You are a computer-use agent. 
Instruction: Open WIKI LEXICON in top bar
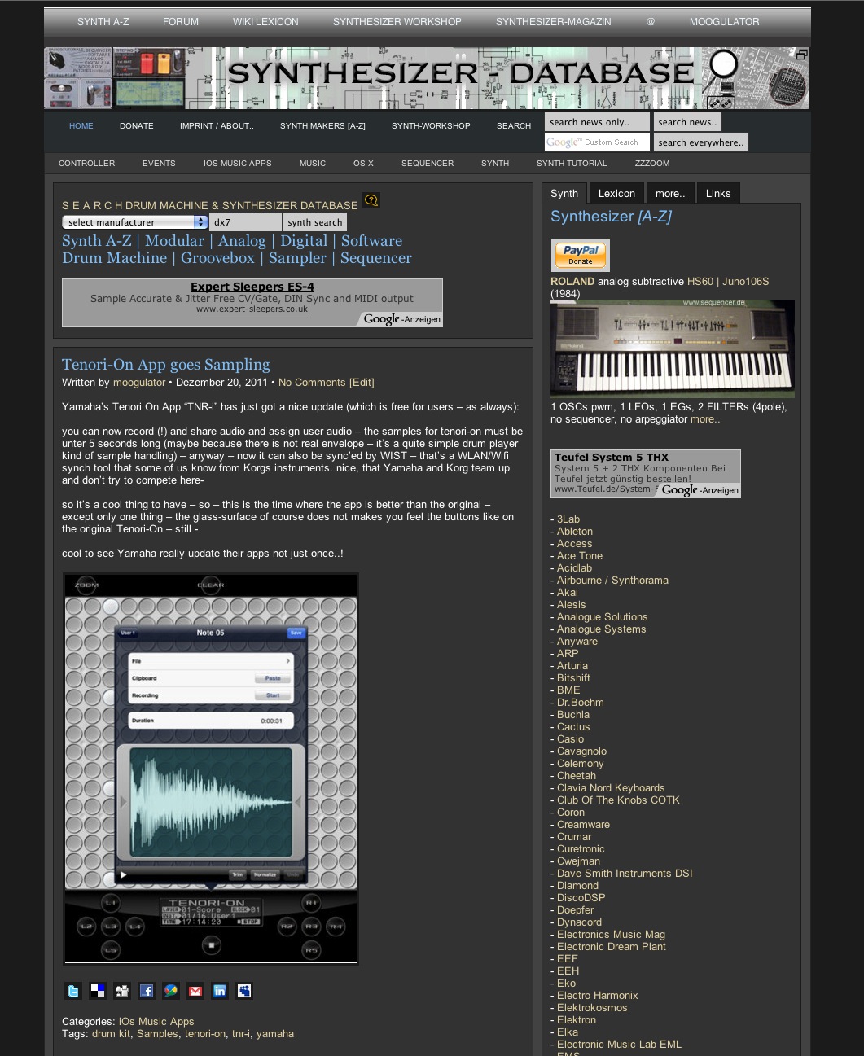(265, 22)
